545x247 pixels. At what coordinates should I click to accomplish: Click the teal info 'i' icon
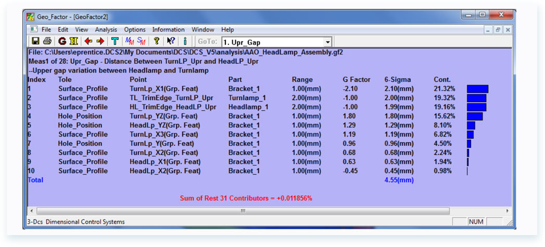(x=185, y=42)
